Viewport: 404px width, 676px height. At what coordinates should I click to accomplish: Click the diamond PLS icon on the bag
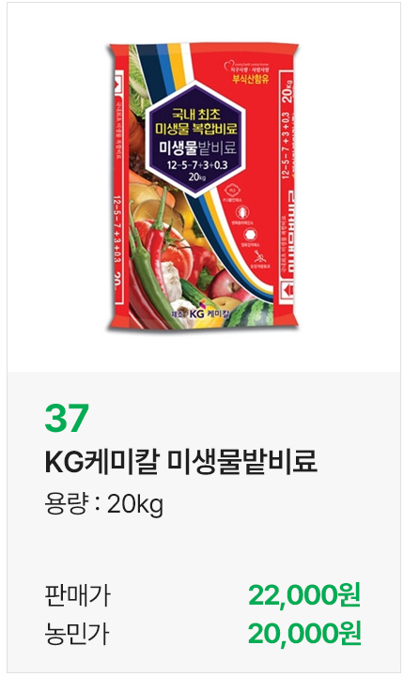(x=234, y=191)
